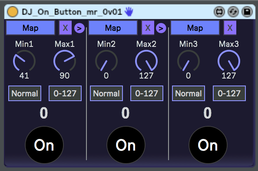Click the third section's Map button
This screenshot has width=258, height=171.
pos(195,28)
